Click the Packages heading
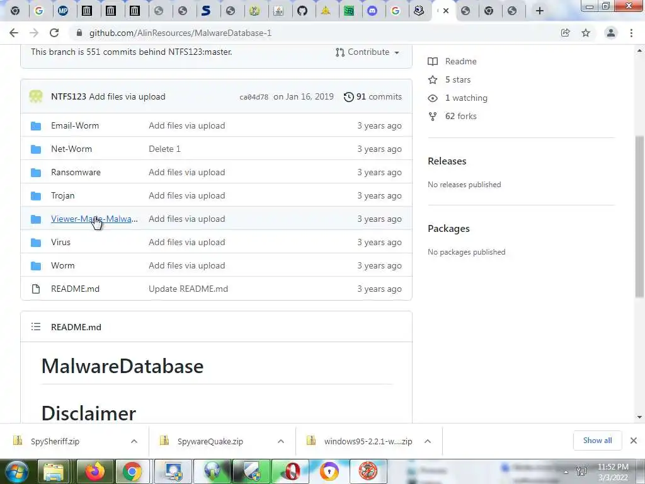The image size is (645, 484). [448, 228]
